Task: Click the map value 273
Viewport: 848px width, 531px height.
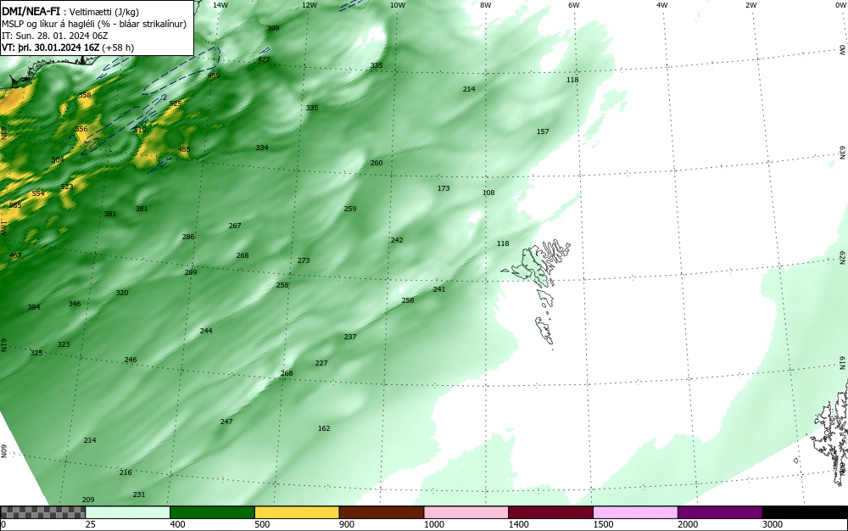Action: 304,260
